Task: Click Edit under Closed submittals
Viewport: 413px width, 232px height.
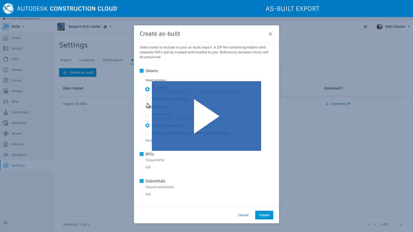Action: [148, 194]
